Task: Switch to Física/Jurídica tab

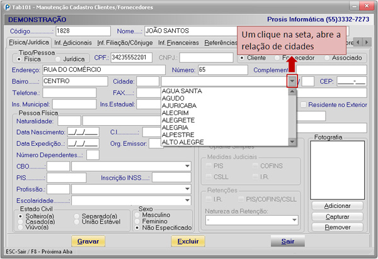Action: [29, 42]
